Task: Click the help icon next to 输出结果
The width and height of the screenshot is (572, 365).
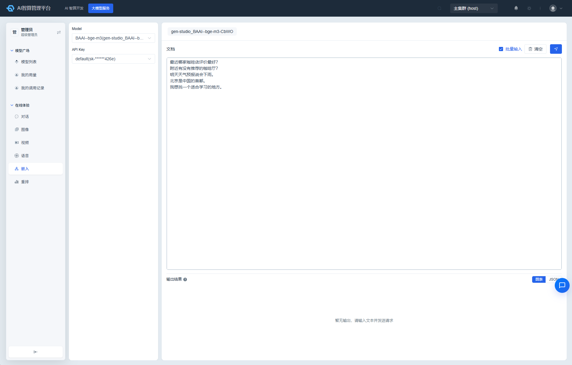Action: tap(185, 279)
